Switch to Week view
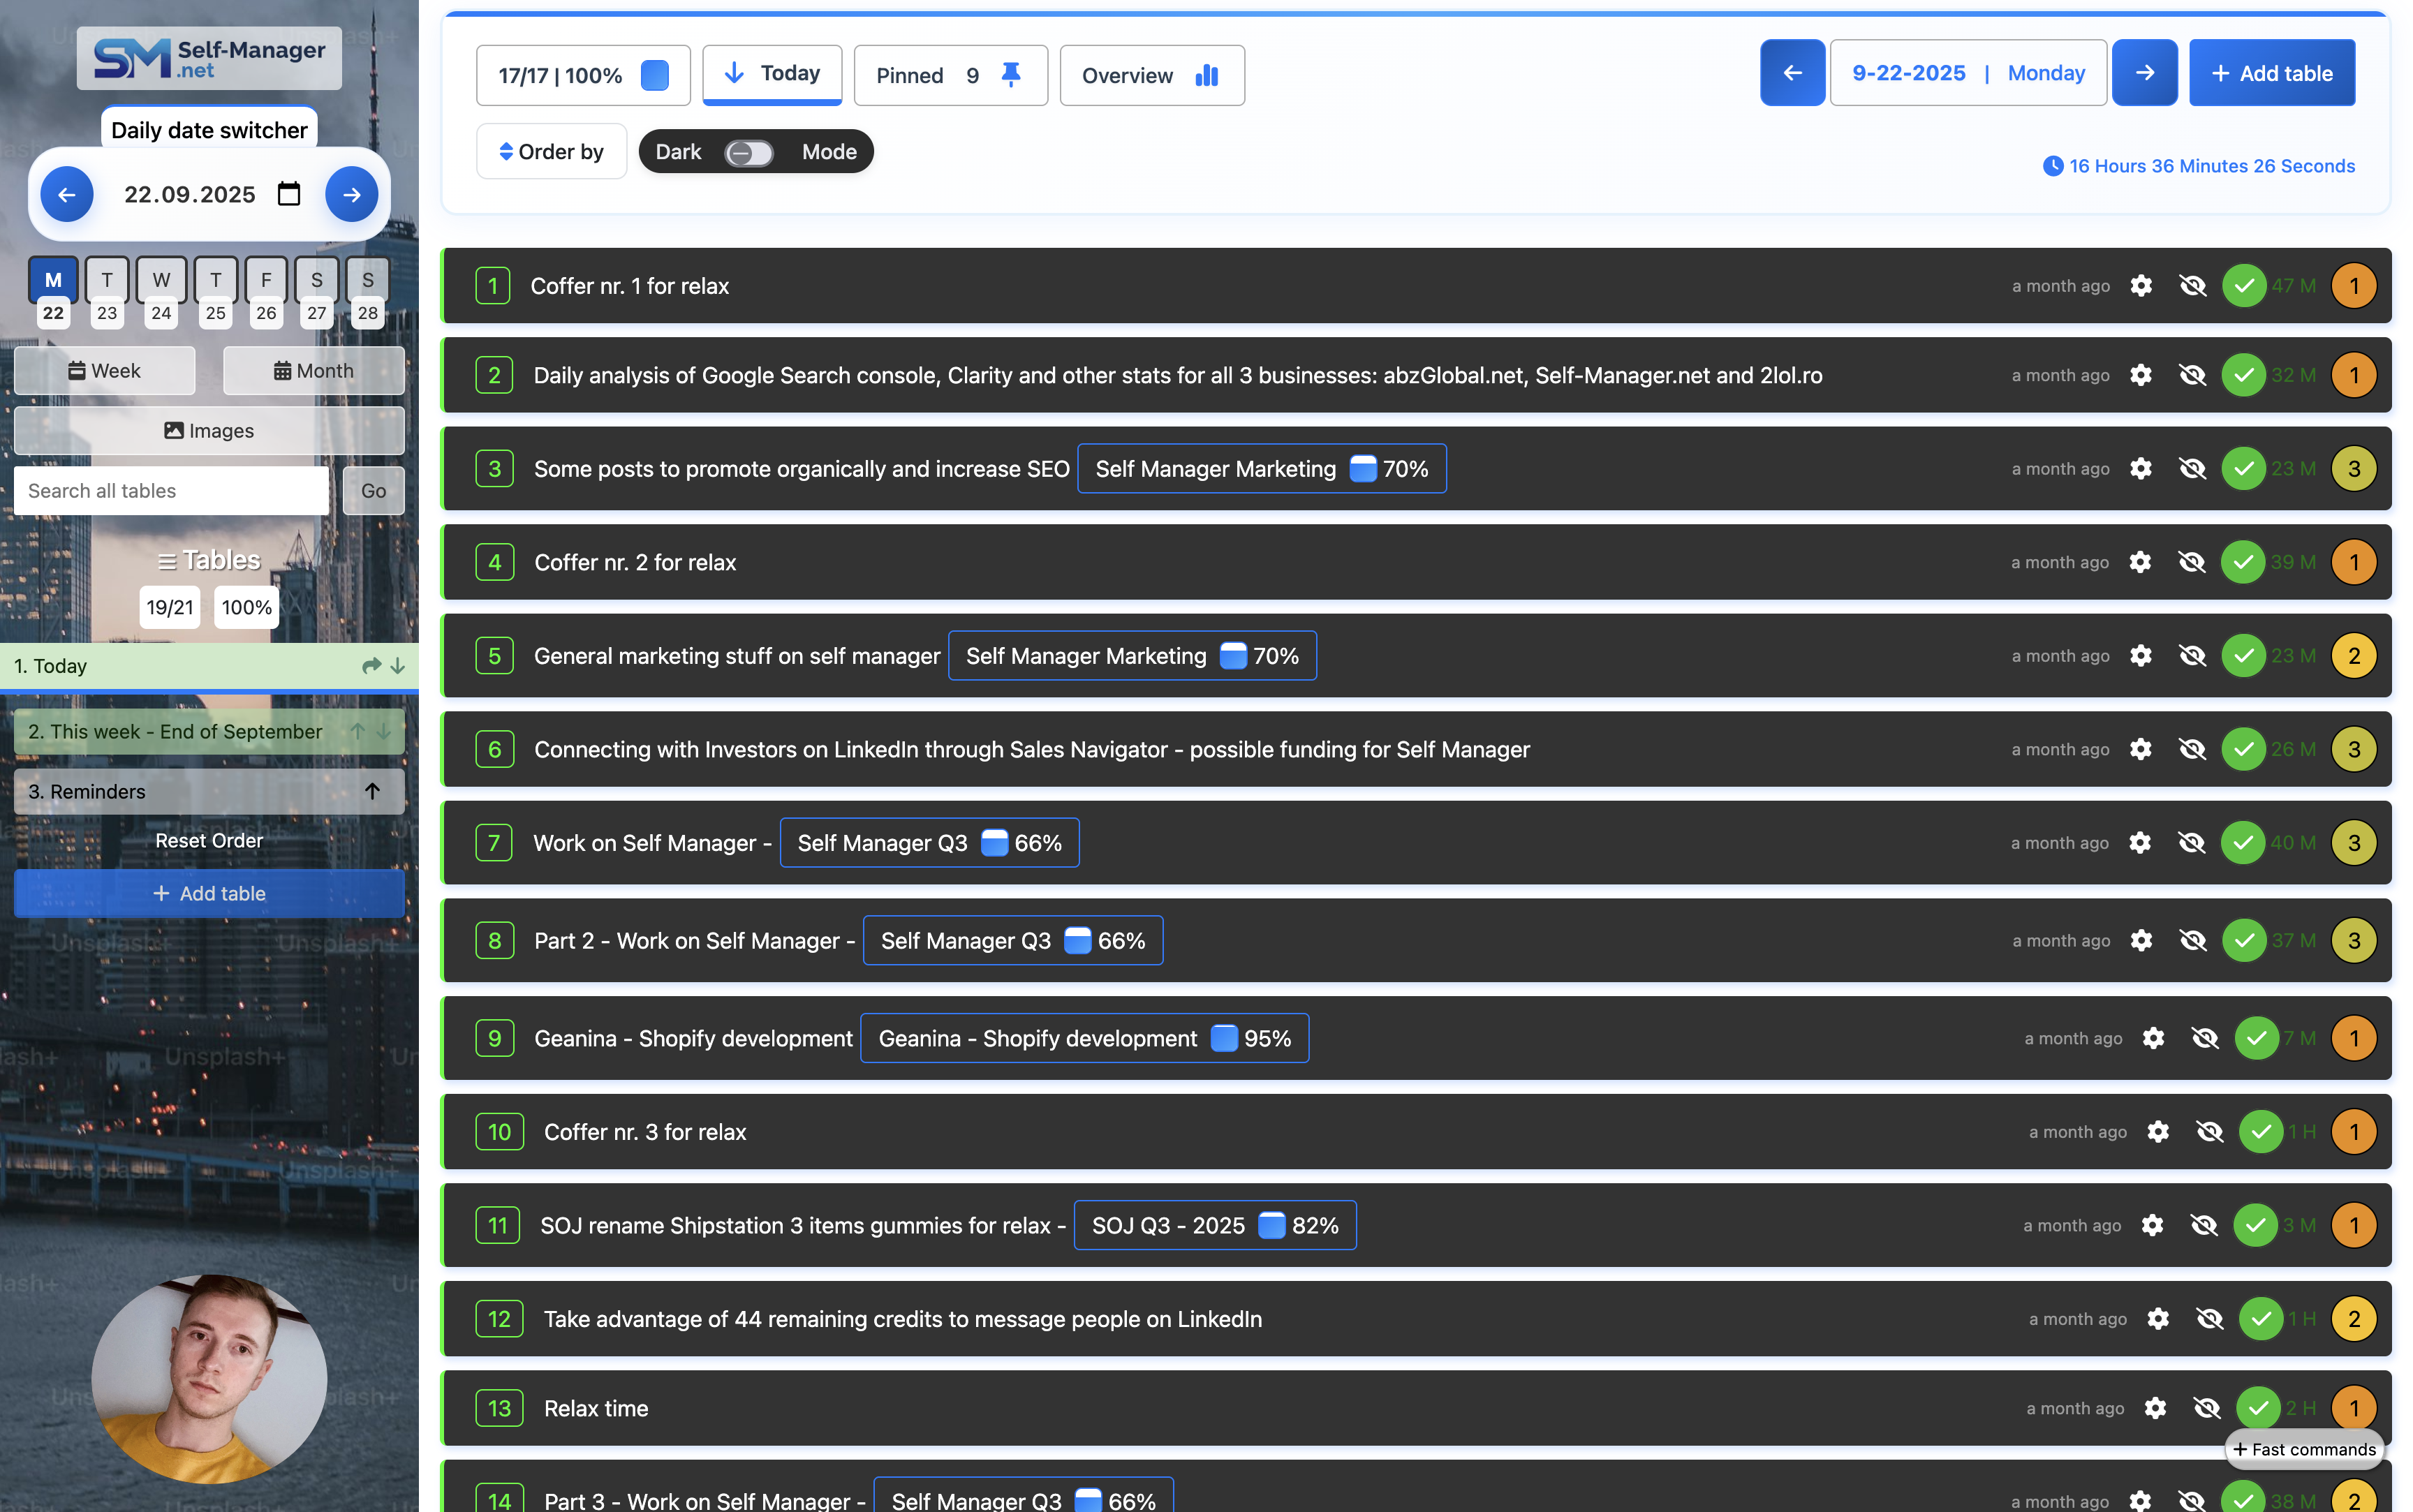Image resolution: width=2413 pixels, height=1512 pixels. [x=104, y=370]
